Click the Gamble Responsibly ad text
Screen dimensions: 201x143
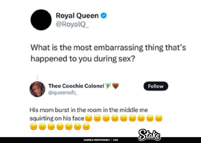[97, 140]
